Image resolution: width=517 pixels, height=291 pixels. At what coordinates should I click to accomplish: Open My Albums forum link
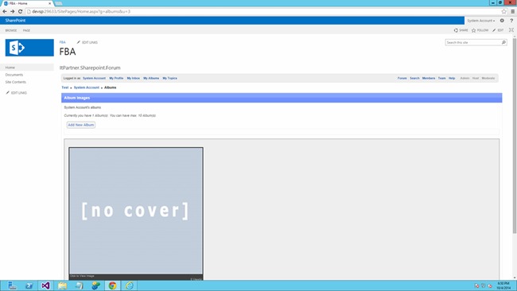[x=151, y=78]
